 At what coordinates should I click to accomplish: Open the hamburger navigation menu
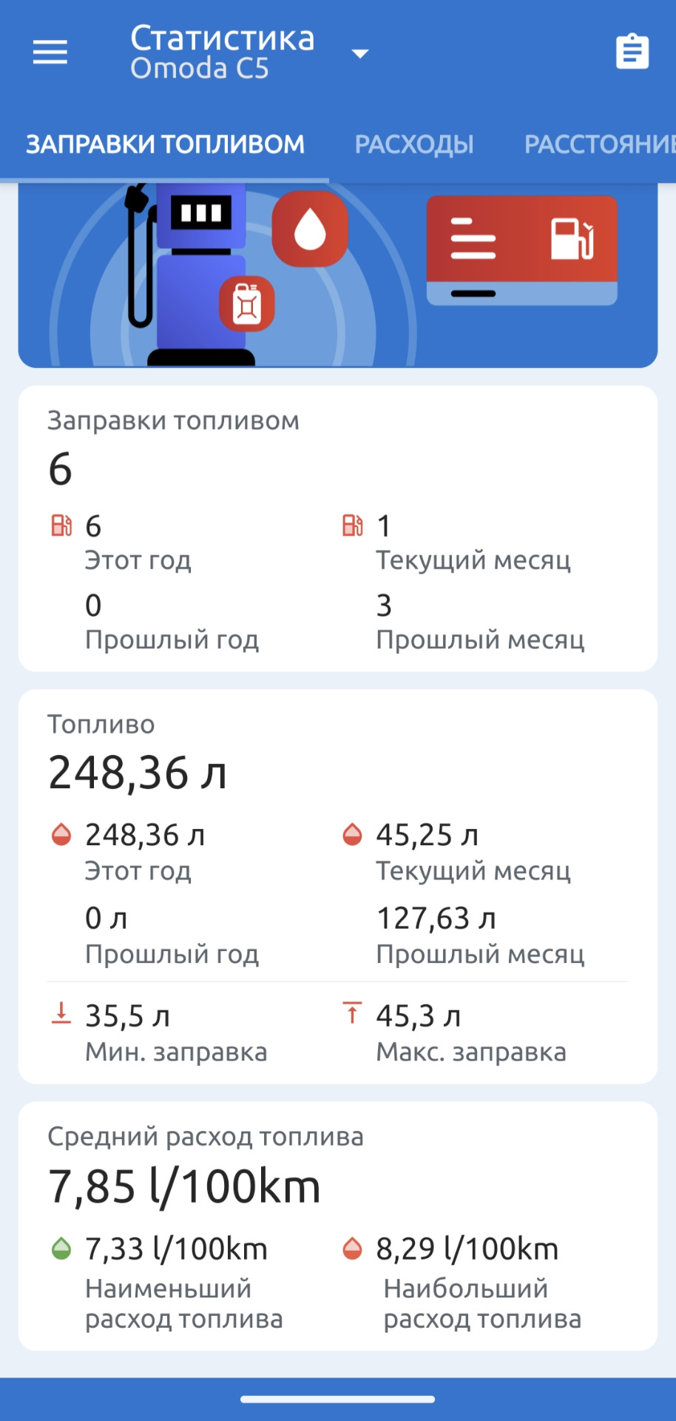pos(50,53)
